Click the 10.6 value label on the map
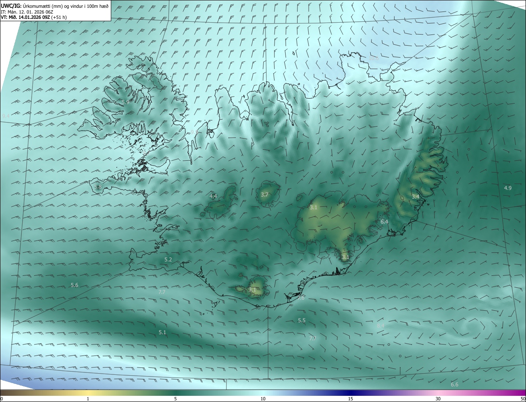The height and width of the screenshot is (402, 526). coord(373,58)
